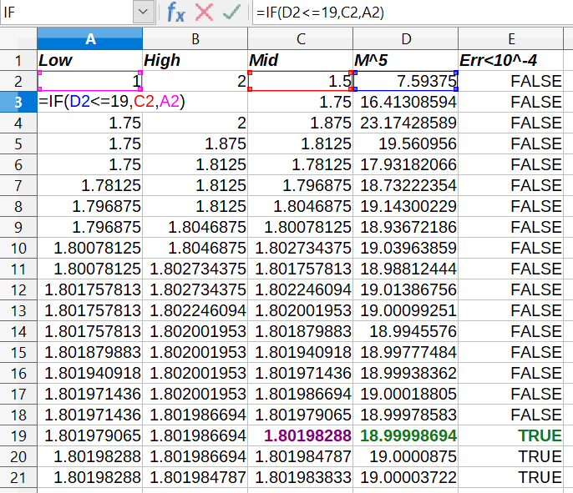Click cell D11 showing 18.98812444

click(406, 269)
